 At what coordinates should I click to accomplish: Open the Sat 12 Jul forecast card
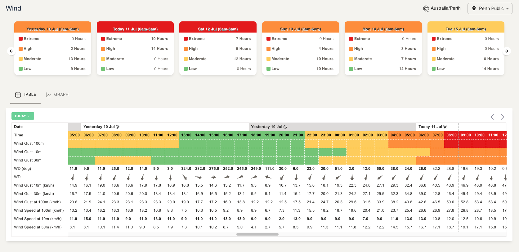click(x=218, y=29)
